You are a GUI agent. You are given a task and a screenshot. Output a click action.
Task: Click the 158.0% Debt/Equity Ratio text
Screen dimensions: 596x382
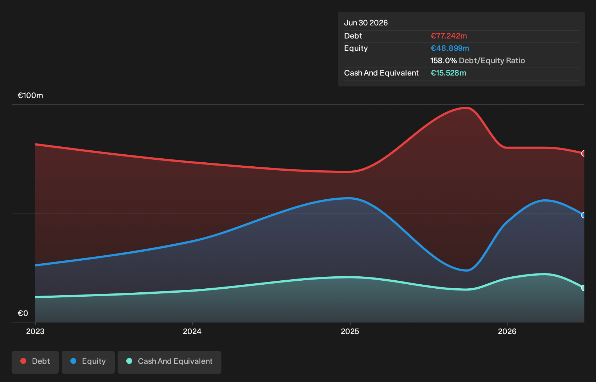click(478, 61)
